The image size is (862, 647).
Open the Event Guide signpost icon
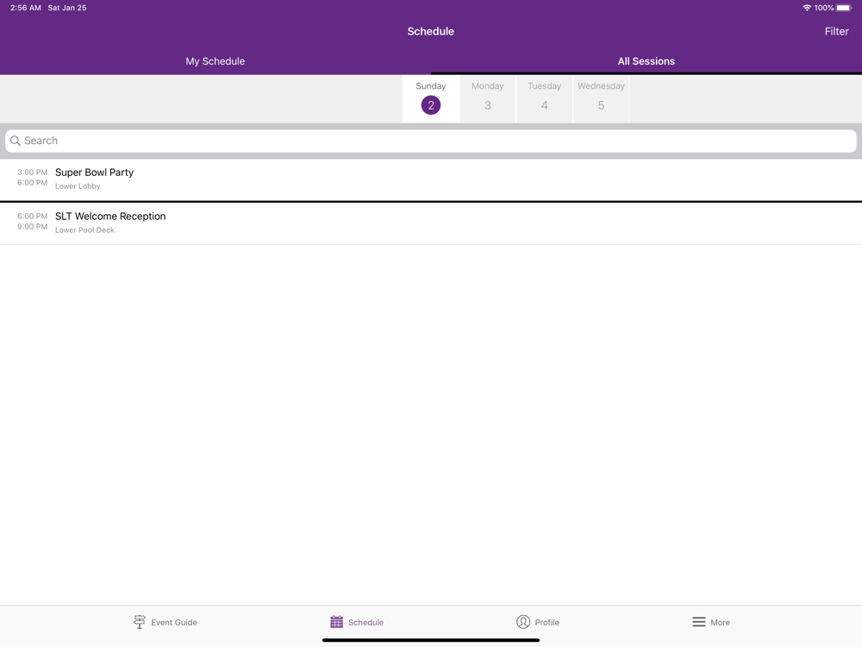pyautogui.click(x=140, y=622)
